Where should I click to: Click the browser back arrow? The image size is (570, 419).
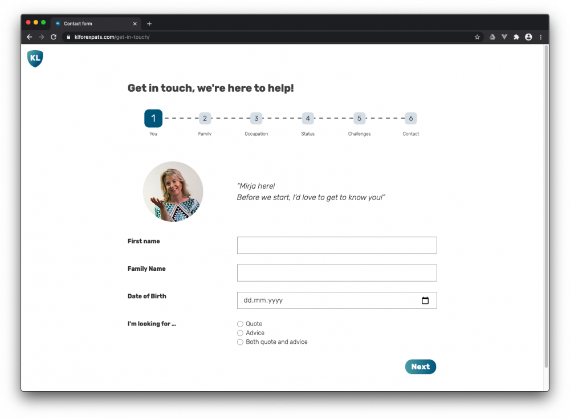pos(30,37)
